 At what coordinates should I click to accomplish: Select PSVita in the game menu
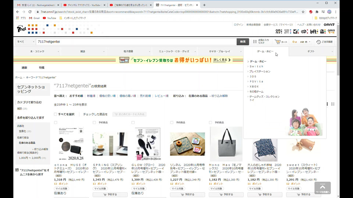tap(256, 81)
